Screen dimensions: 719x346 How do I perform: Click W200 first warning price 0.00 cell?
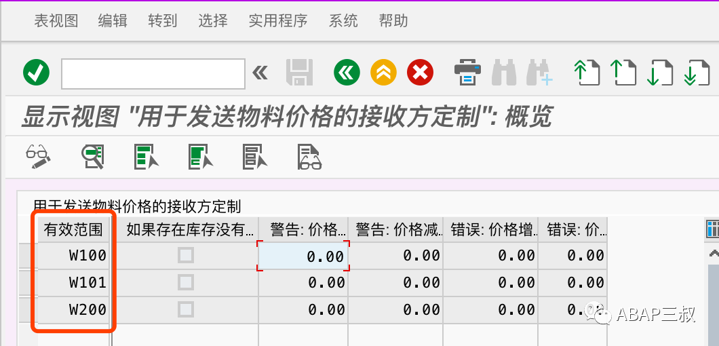(304, 310)
